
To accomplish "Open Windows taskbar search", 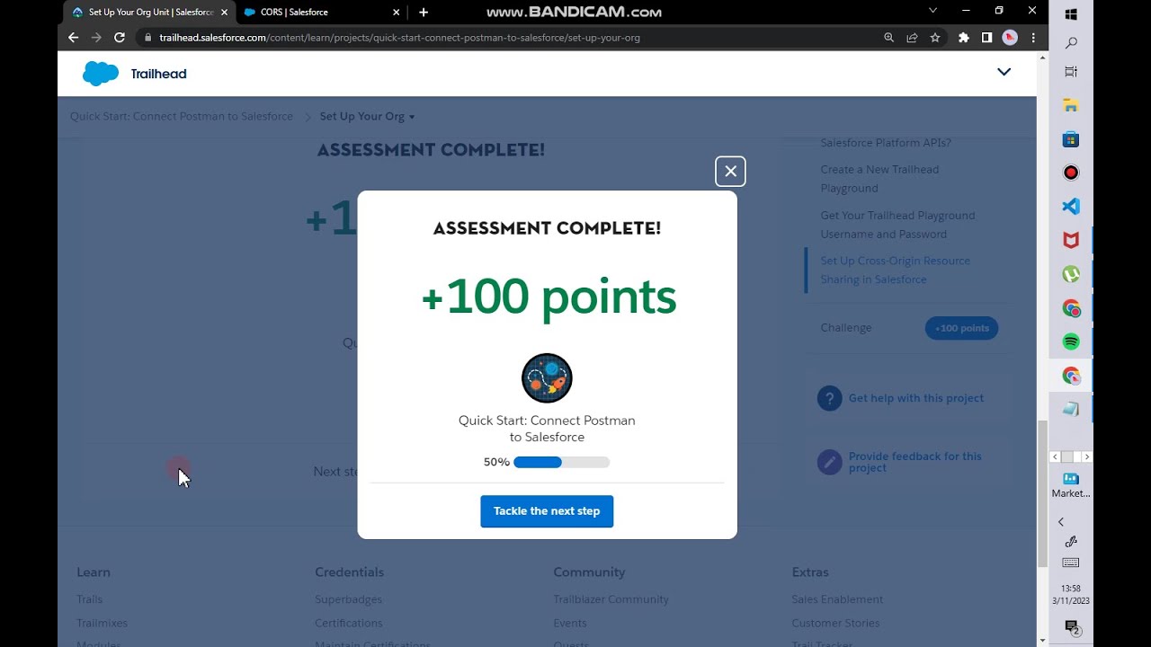I will (1070, 43).
